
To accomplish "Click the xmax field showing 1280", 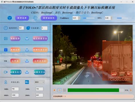I will coord(15,95).
